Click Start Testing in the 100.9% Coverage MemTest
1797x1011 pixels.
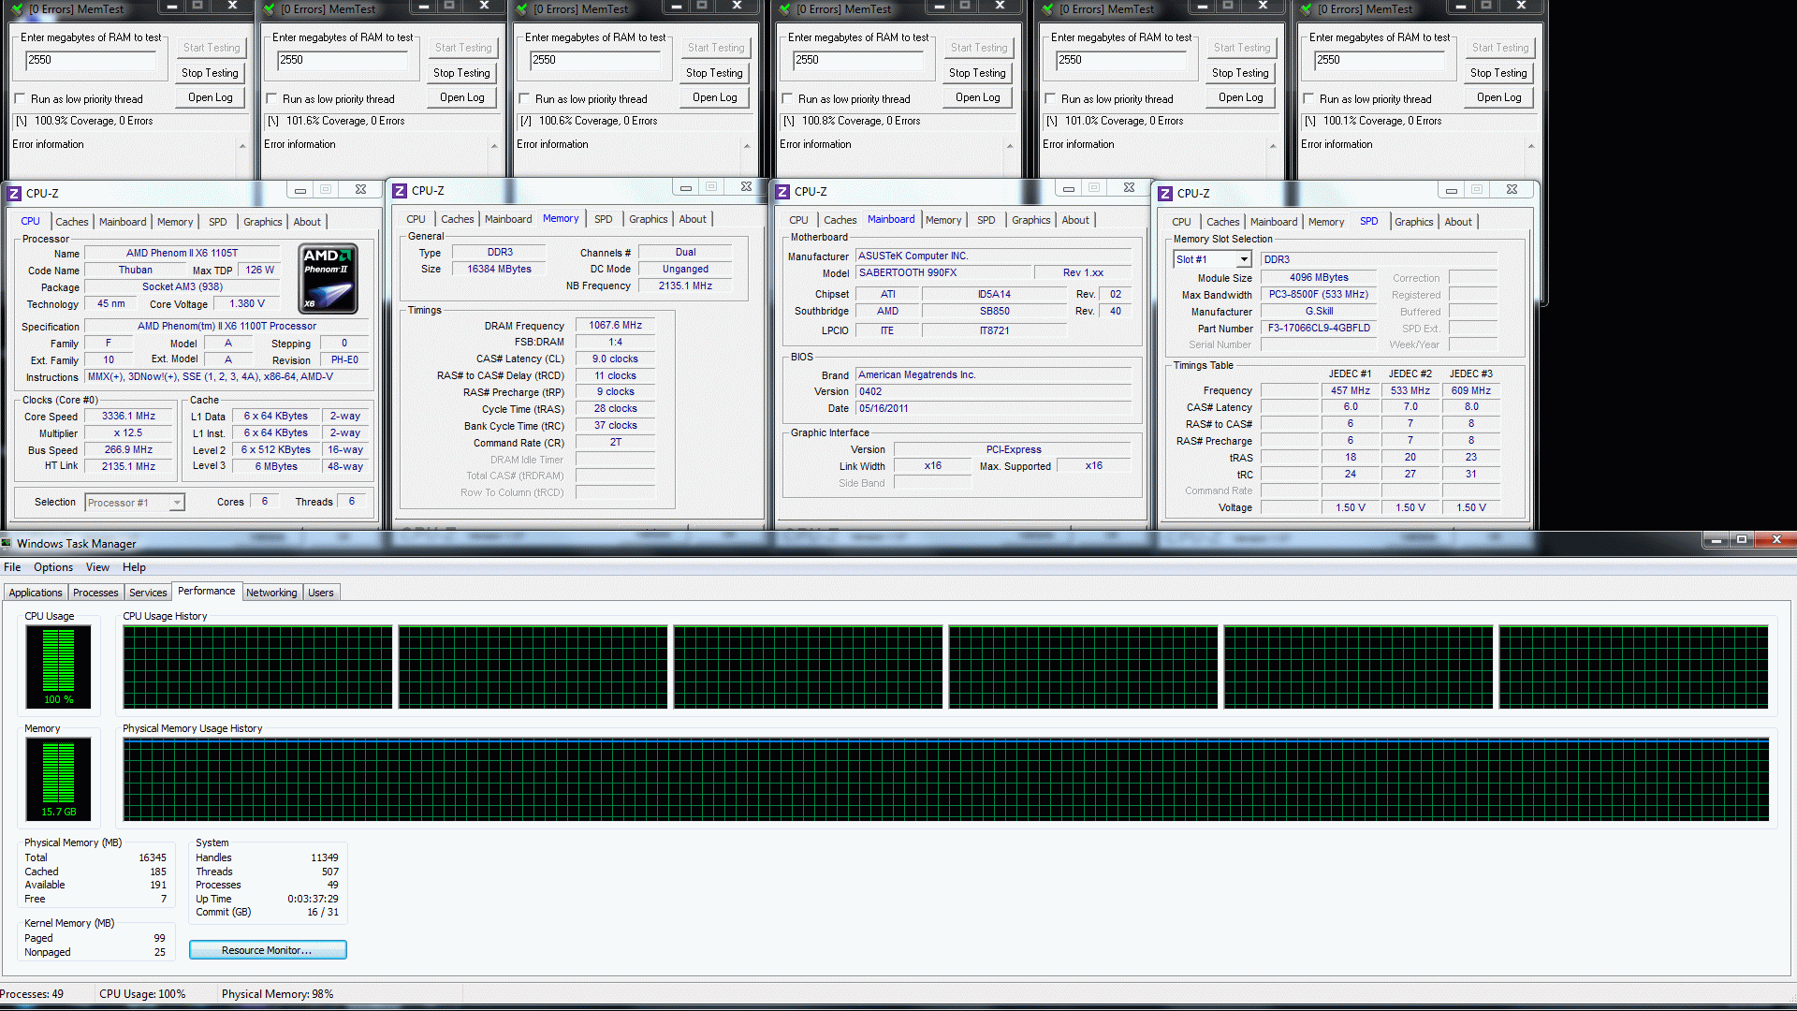click(x=211, y=48)
